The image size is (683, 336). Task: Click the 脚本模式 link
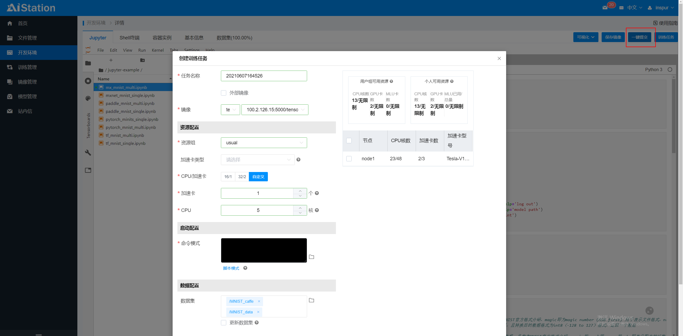(x=231, y=268)
